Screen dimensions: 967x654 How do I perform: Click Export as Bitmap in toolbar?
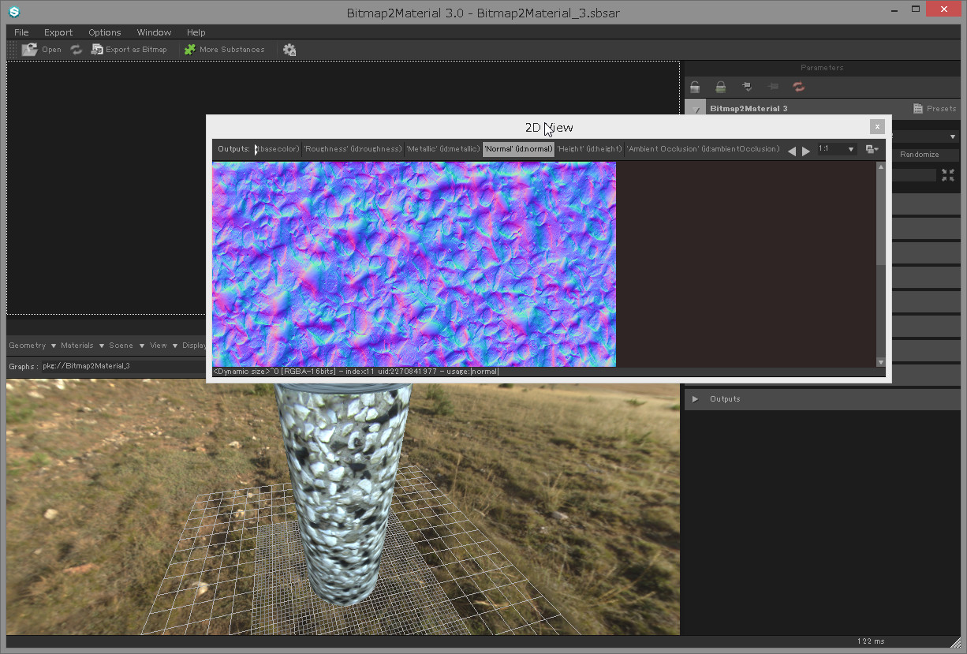tap(129, 50)
